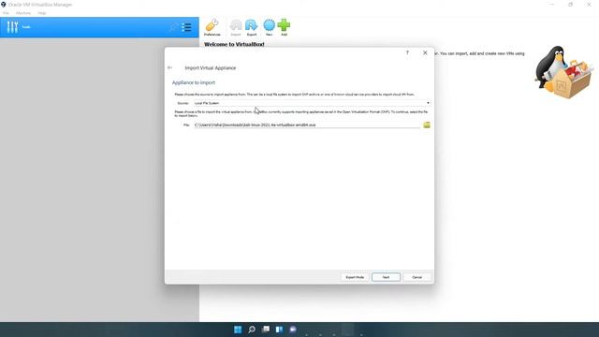Viewport: 599px width, 337px height.
Task: Go back using the dialog's left arrow
Action: (170, 67)
